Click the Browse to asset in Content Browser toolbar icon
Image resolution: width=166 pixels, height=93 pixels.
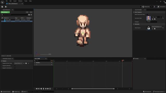coord(6,7)
